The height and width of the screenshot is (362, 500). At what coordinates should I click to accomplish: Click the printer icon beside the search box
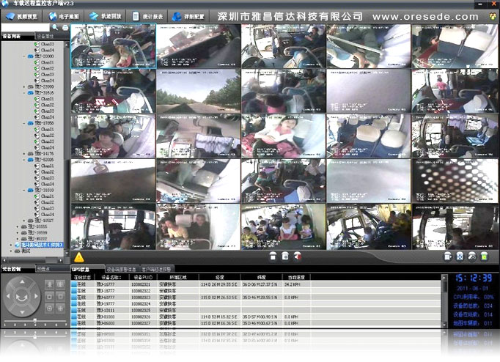click(66, 27)
